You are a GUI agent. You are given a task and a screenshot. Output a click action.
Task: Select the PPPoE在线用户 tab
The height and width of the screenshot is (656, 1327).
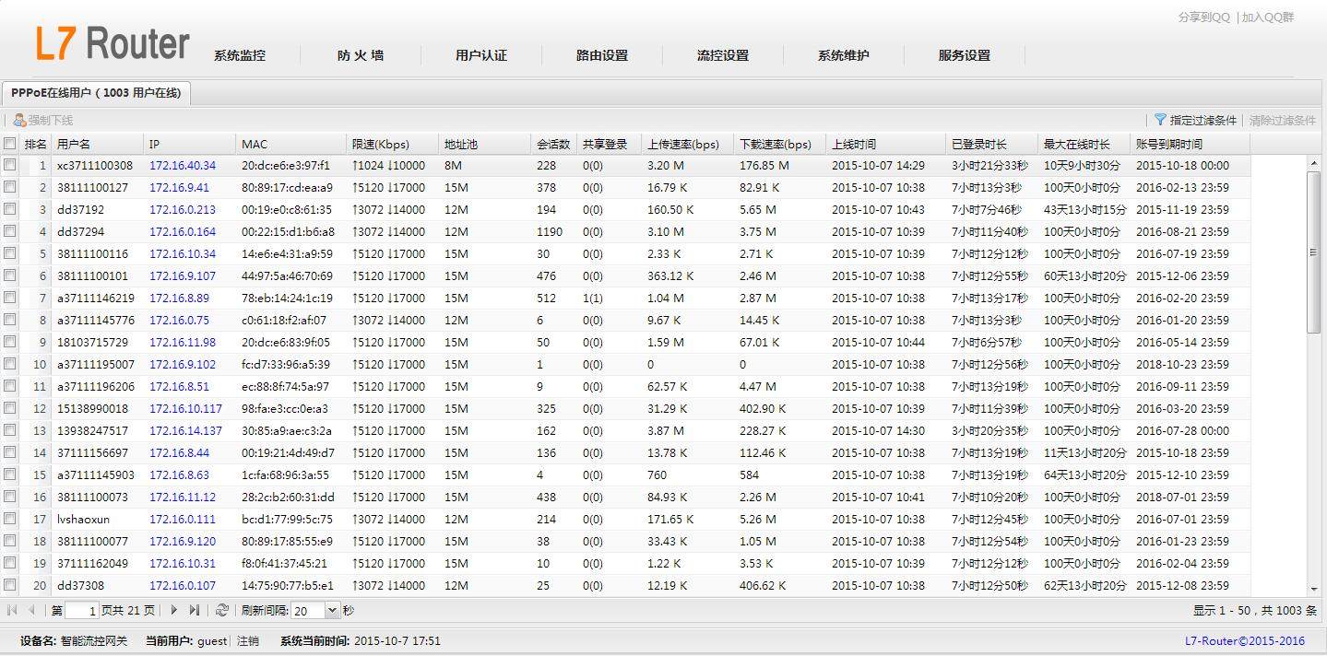click(96, 93)
